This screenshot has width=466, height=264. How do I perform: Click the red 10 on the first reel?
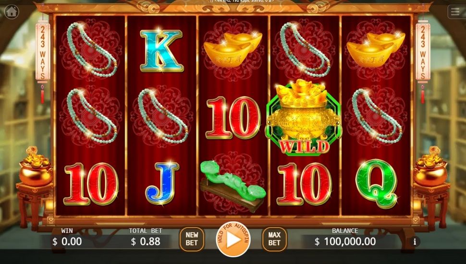[91, 183]
